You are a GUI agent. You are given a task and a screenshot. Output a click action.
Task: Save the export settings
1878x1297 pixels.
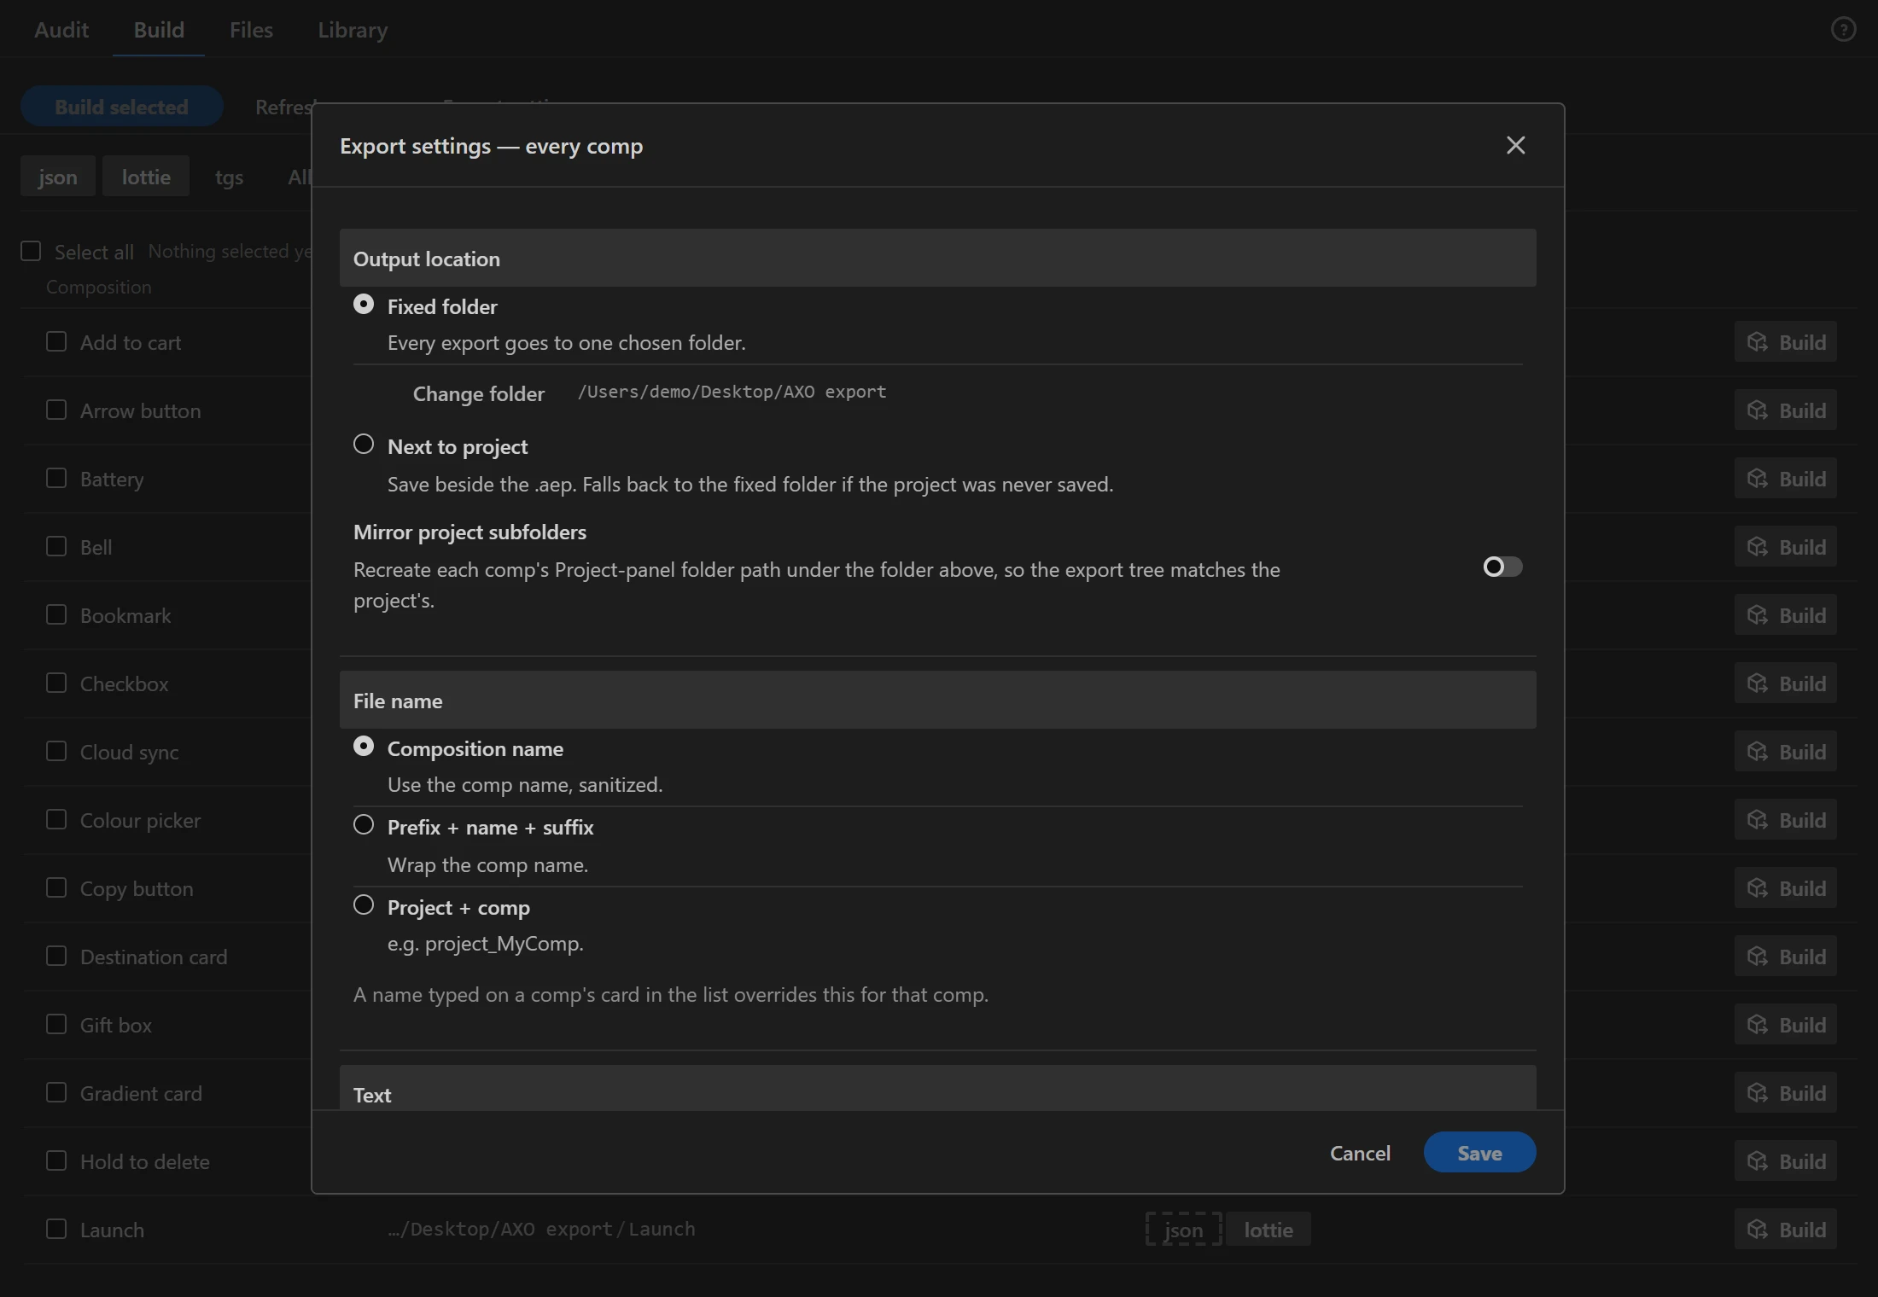tap(1479, 1153)
